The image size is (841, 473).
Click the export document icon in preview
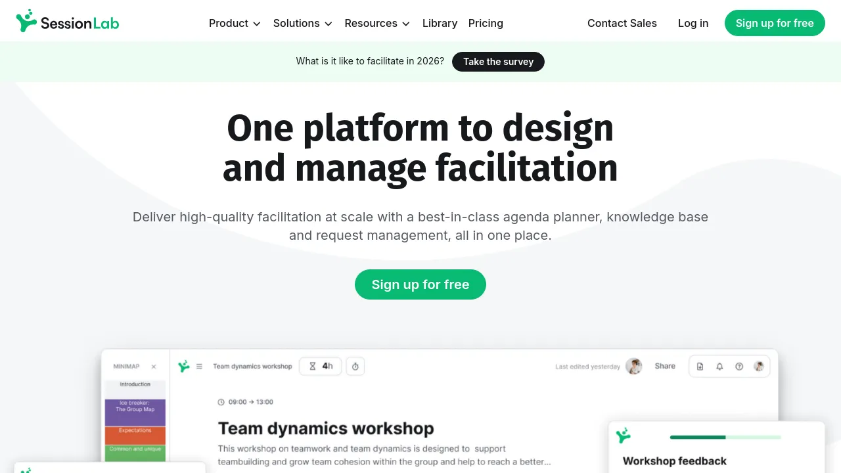point(700,367)
